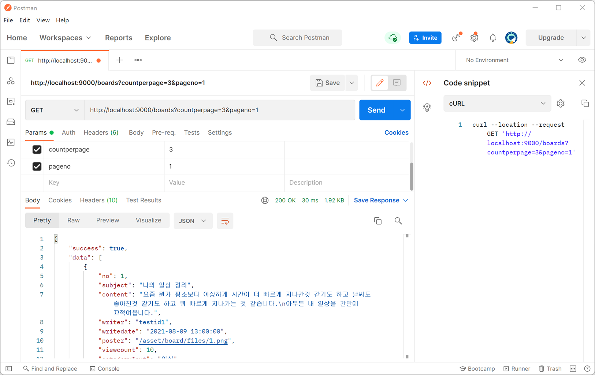This screenshot has height=375, width=595.
Task: Open the /asset/board/files/1.png link
Action: point(183,341)
